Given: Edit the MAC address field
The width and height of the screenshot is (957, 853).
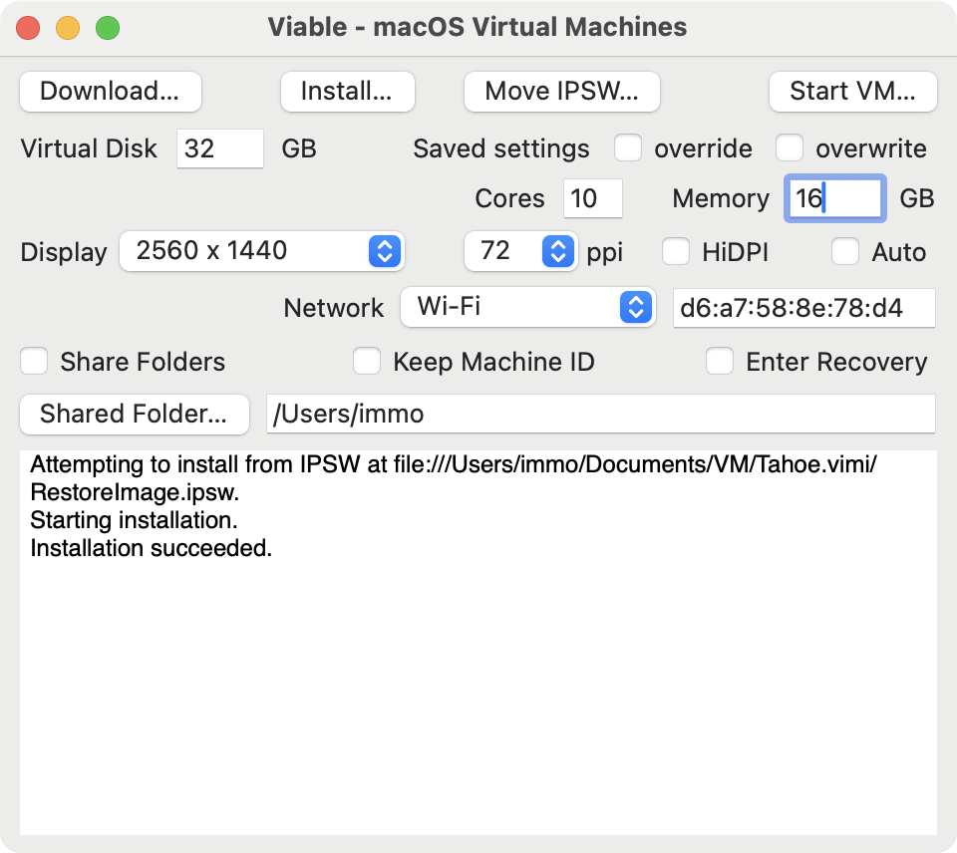Looking at the screenshot, I should (803, 308).
